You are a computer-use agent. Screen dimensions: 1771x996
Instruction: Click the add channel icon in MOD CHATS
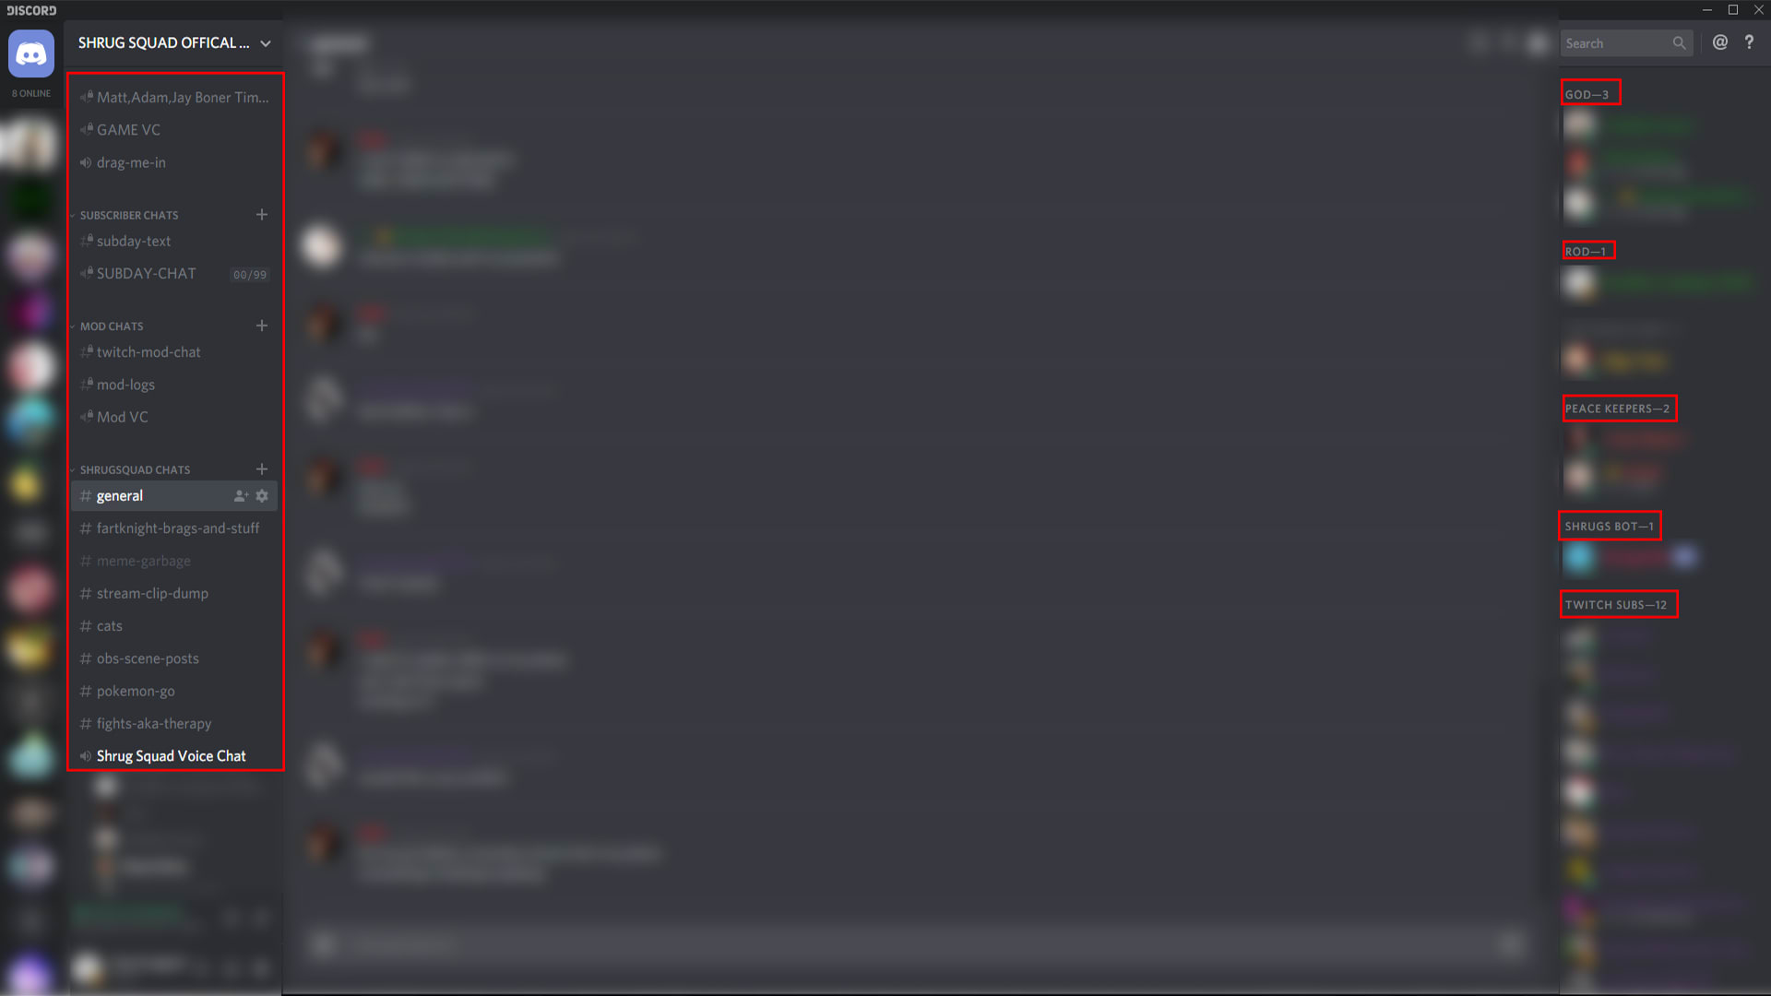(x=262, y=325)
